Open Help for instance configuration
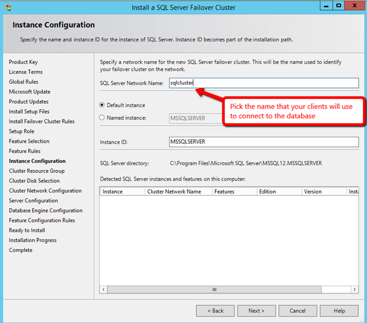This screenshot has height=323, width=367. pos(339,311)
